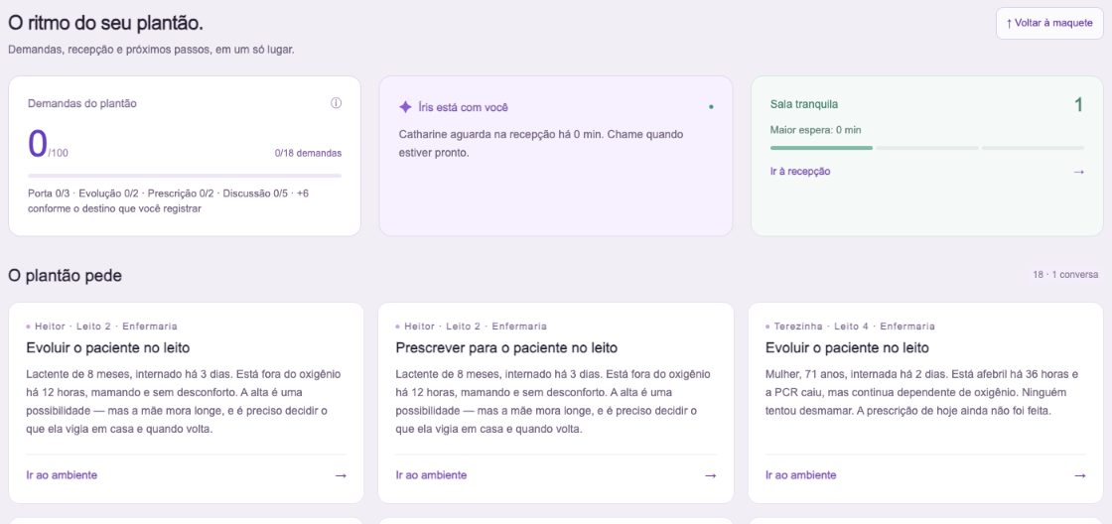This screenshot has height=524, width=1112.
Task: Open Ir ao ambiente in Heitor Evoluir card
Action: click(x=62, y=475)
